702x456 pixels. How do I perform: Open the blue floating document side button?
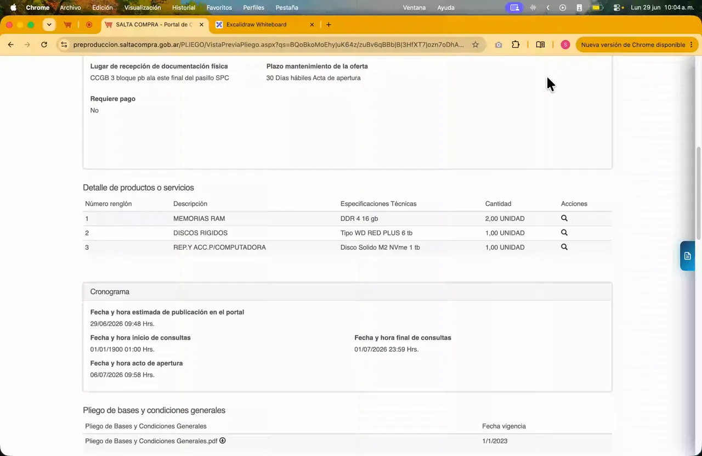(x=688, y=256)
